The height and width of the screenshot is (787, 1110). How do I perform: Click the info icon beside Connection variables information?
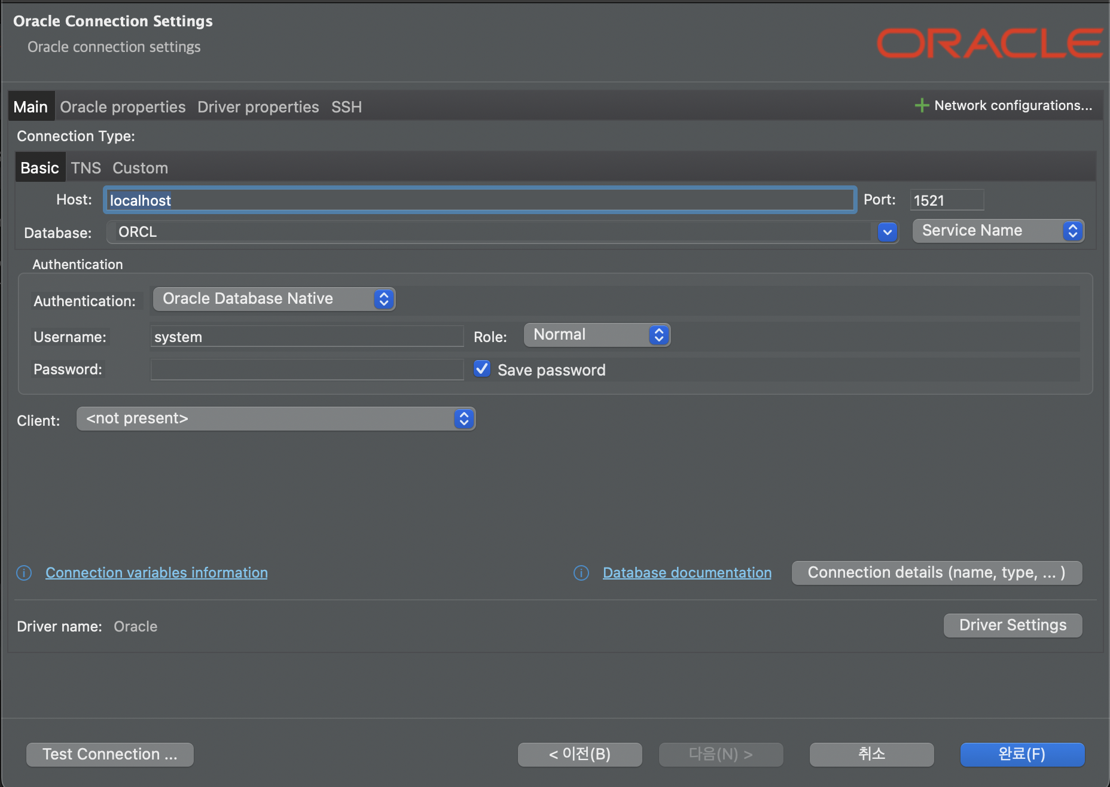[24, 573]
